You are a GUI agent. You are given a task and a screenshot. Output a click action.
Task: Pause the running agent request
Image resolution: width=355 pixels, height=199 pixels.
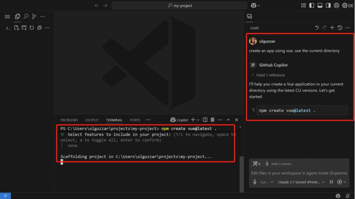(331, 182)
